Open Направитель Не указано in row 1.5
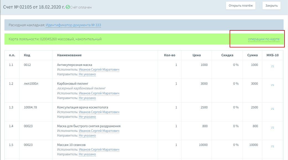Viewport: 288px width, 160px height. point(87,154)
